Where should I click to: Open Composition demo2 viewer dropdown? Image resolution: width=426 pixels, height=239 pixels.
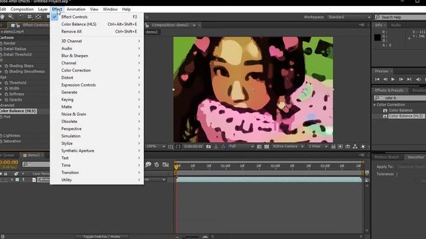pos(194,25)
